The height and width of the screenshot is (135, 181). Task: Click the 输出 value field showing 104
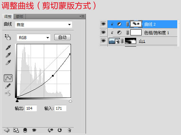point(31,108)
